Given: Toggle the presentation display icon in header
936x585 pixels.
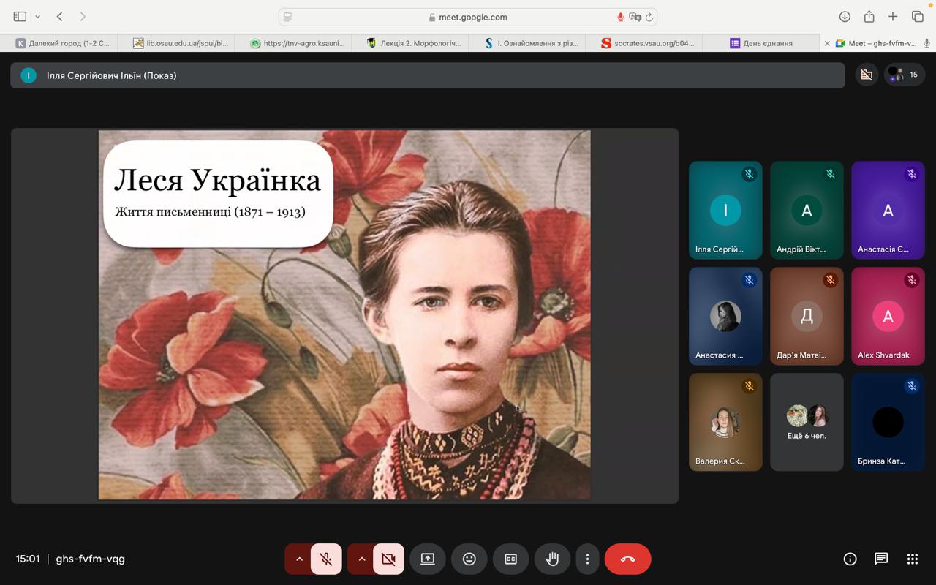Looking at the screenshot, I should [x=867, y=75].
